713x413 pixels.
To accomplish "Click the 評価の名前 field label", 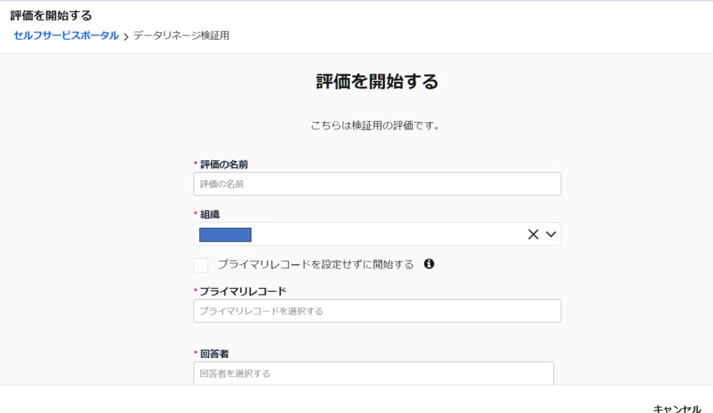I will point(224,164).
